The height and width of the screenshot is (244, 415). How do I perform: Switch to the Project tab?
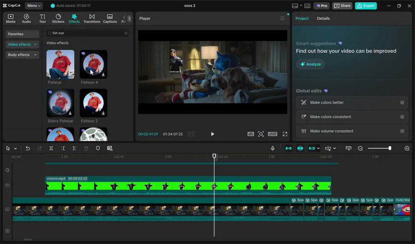coord(302,18)
